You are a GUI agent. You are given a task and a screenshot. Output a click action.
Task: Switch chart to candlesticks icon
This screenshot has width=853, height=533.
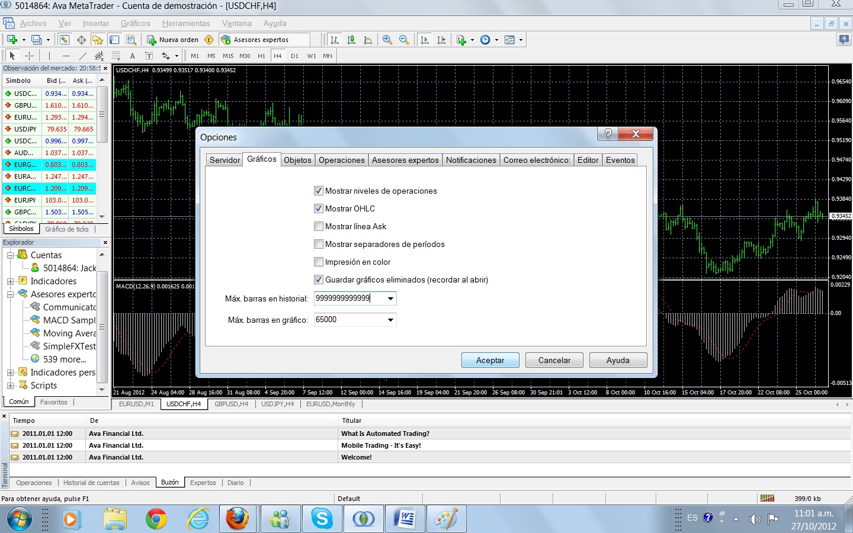(x=351, y=40)
